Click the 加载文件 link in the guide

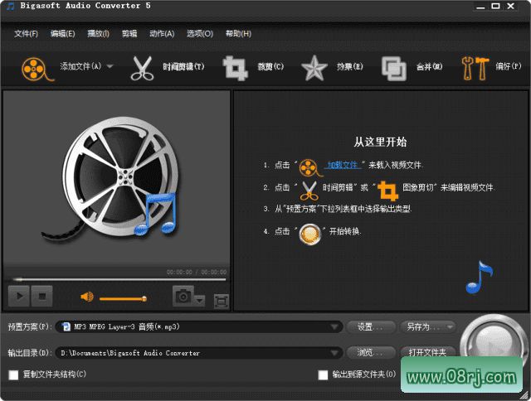[x=342, y=165]
